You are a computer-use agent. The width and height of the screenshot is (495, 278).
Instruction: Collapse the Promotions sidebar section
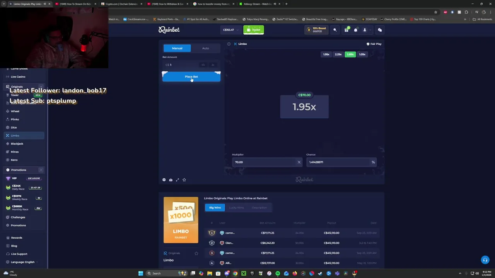41,170
